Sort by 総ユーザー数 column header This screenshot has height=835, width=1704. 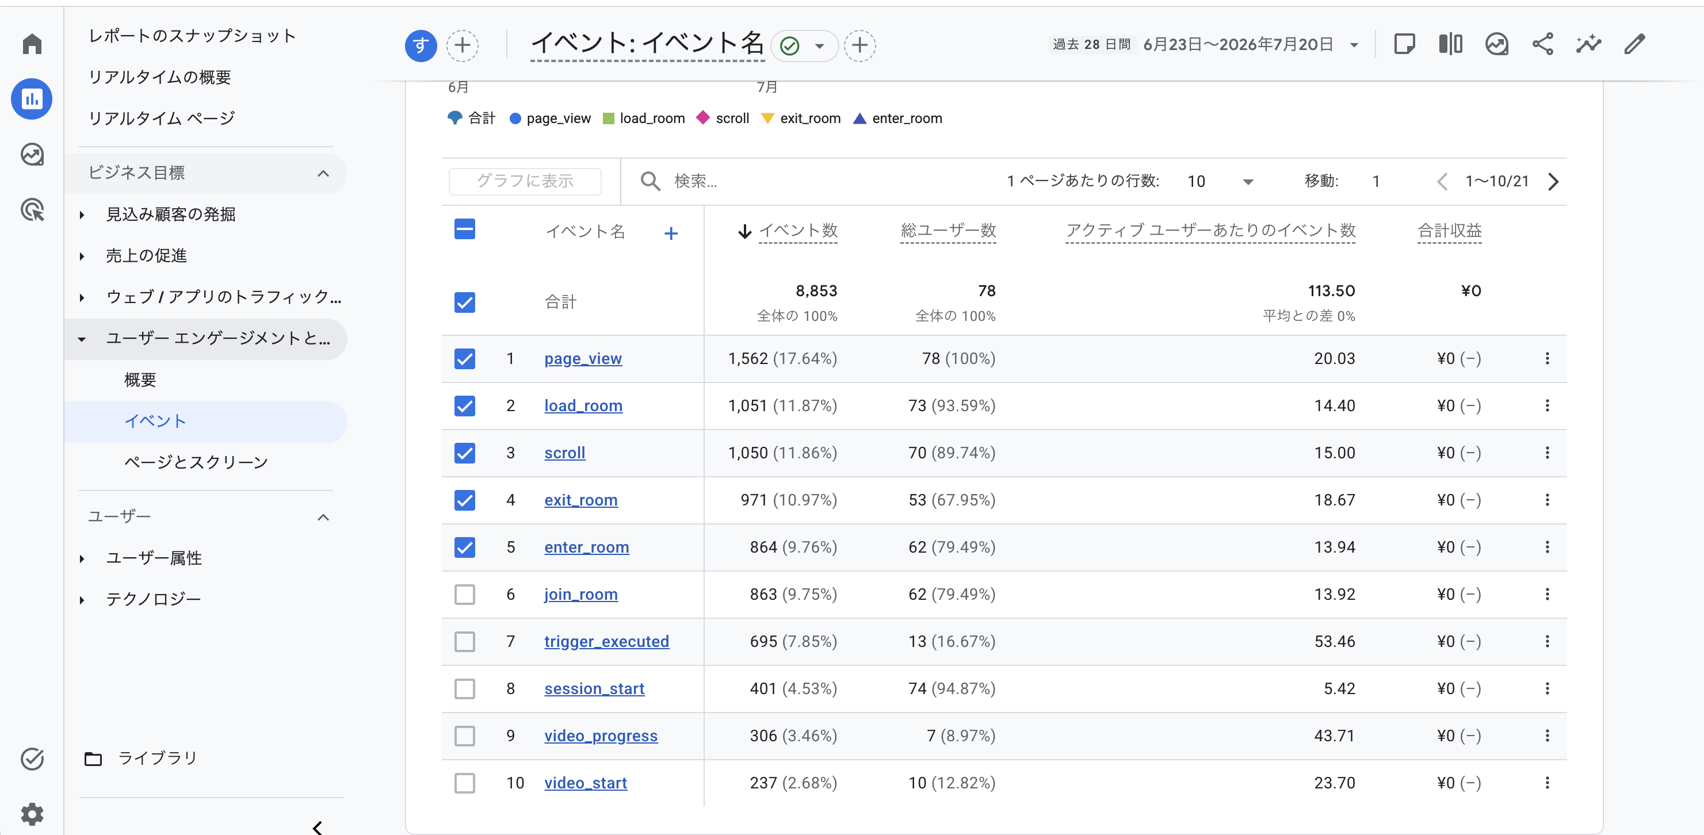coord(947,231)
